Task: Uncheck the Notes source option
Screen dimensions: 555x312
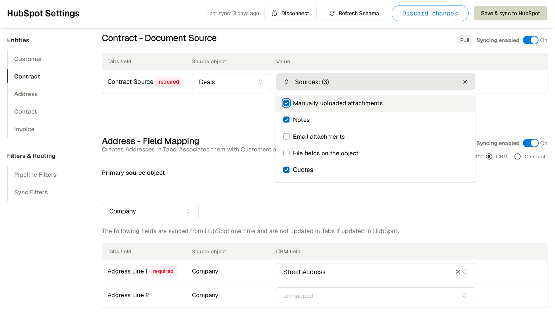Action: [x=287, y=120]
